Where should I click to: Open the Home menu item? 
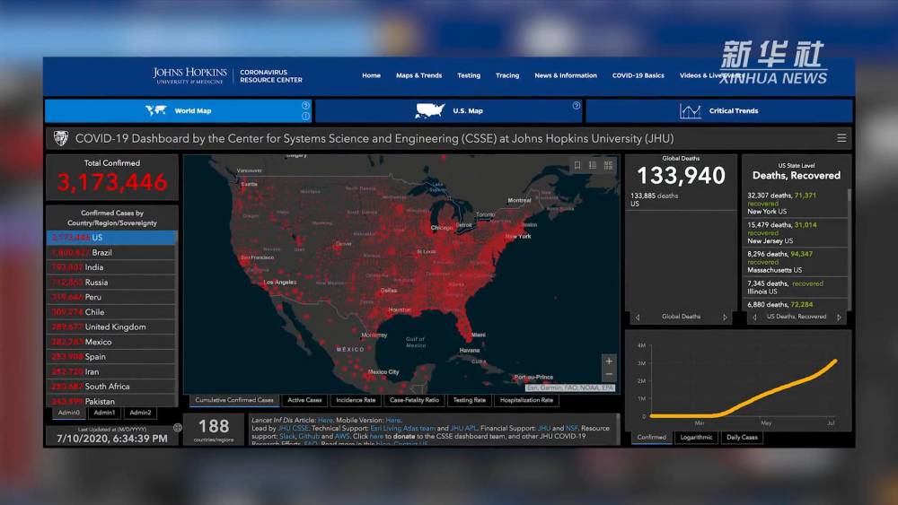tap(371, 75)
